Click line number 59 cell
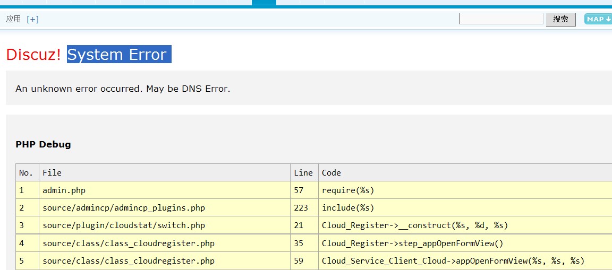The width and height of the screenshot is (612, 270). point(304,260)
